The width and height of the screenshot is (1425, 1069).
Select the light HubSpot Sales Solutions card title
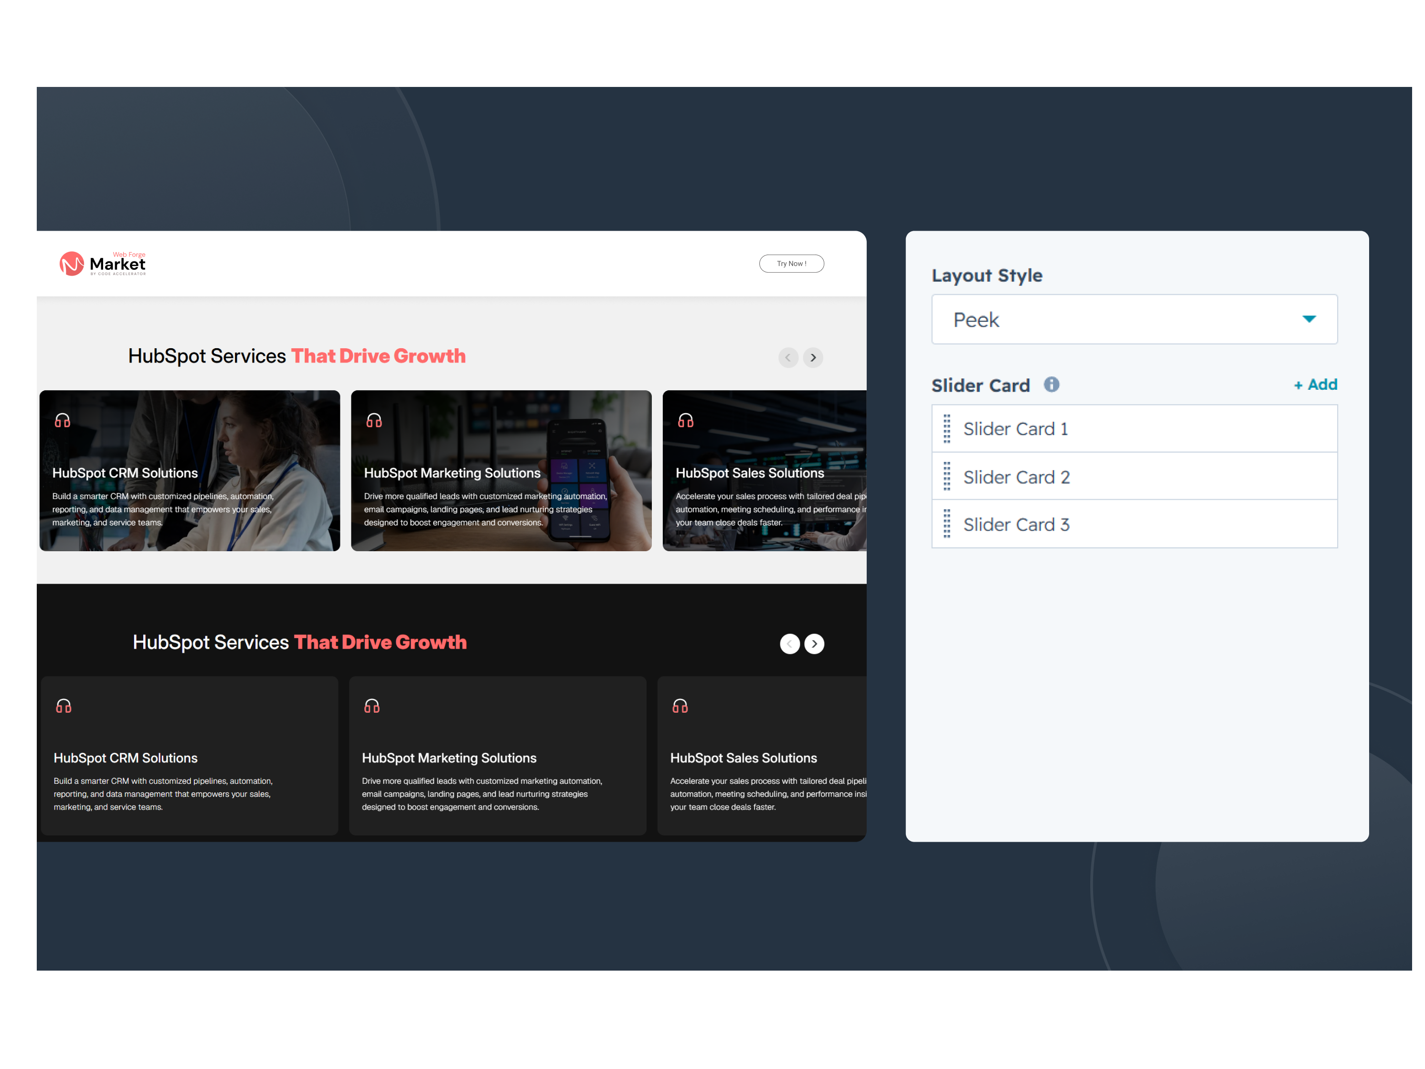click(x=750, y=473)
